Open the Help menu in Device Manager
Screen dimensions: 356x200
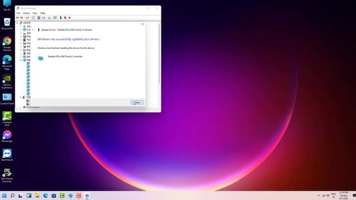pyautogui.click(x=43, y=13)
